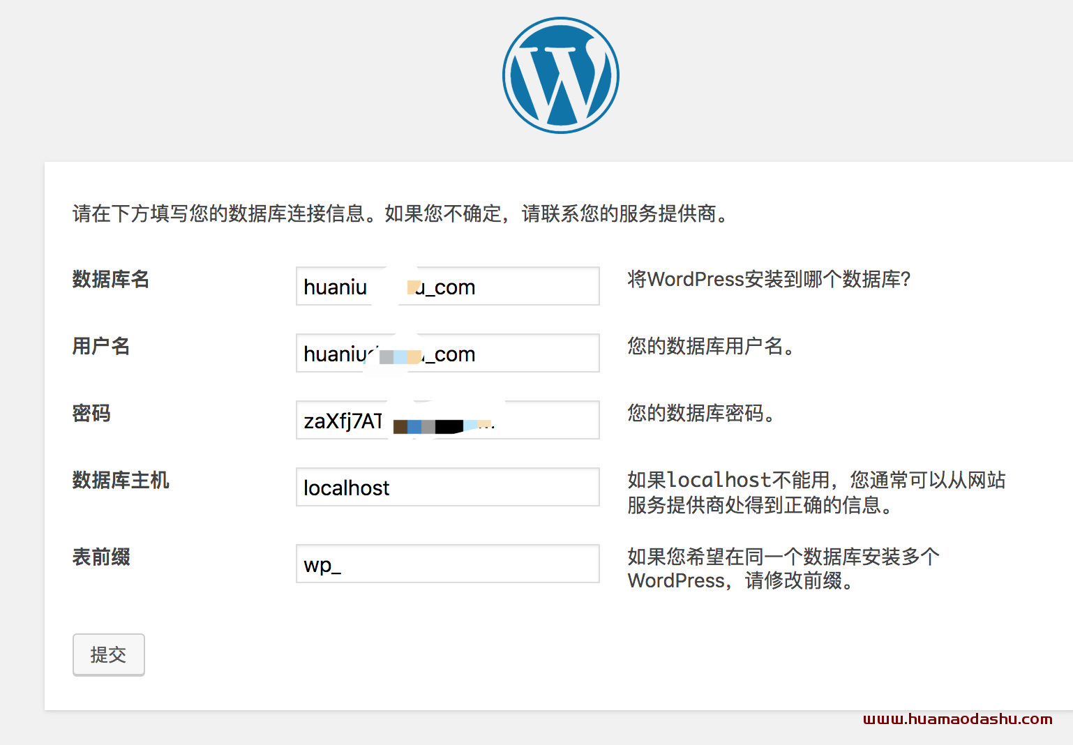Click the WordPress logo at top
Viewport: 1073px width, 745px height.
click(x=561, y=75)
